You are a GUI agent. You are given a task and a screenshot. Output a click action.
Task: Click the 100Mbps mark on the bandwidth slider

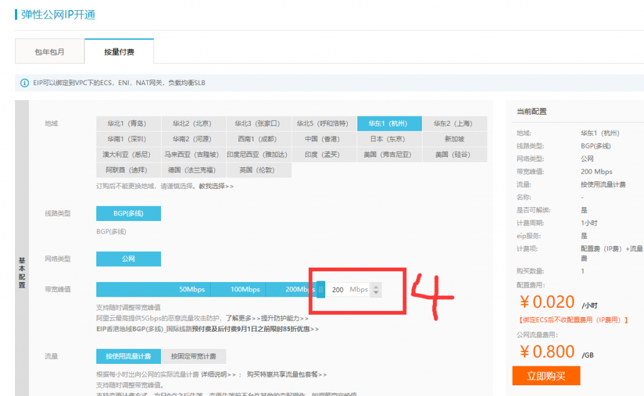tap(245, 290)
